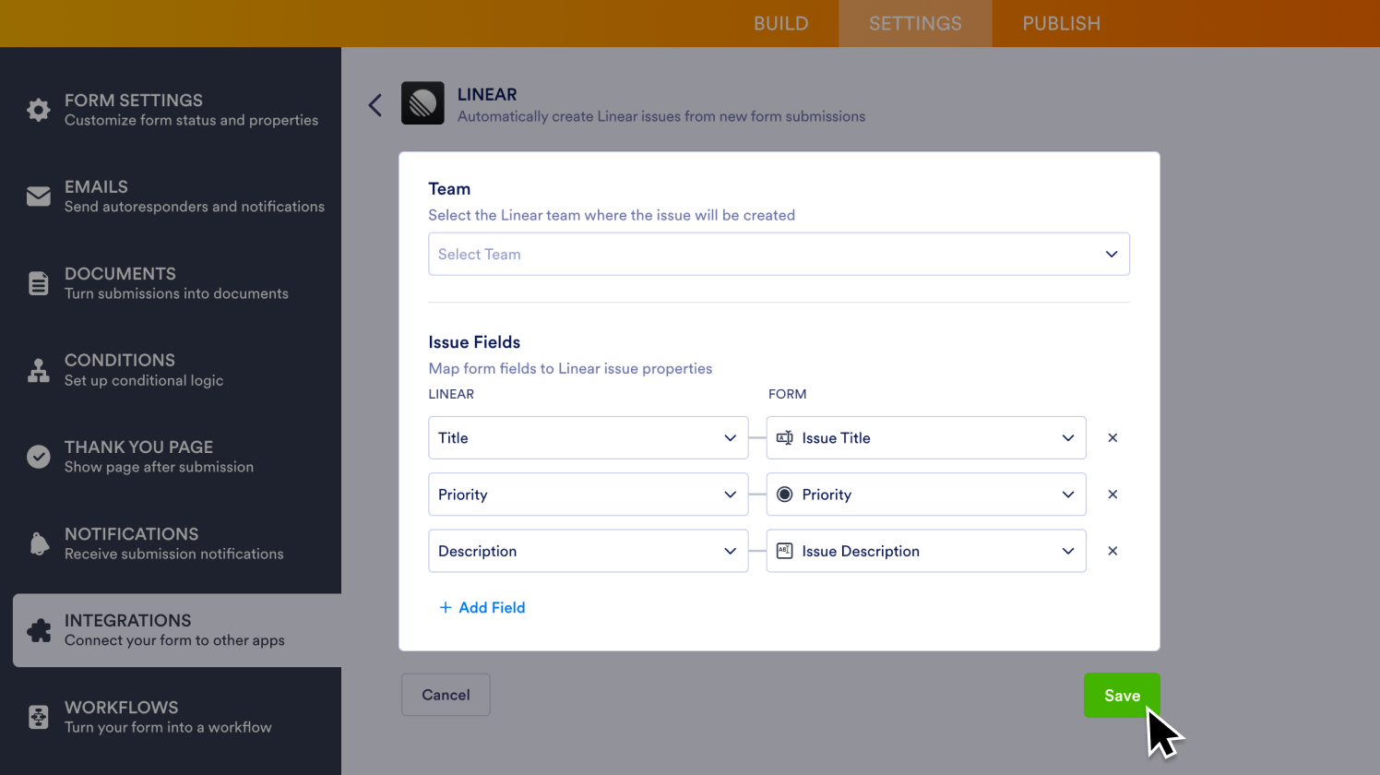
Task: Expand the Issue Description form dropdown
Action: (926, 551)
